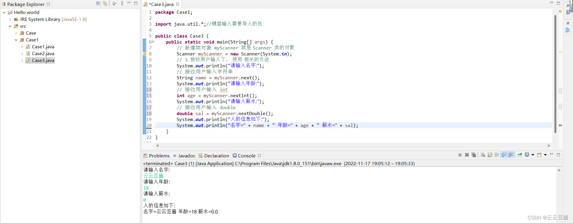Viewport: 573px width, 223px height.
Task: Click the Open Console icon
Action: point(539,155)
